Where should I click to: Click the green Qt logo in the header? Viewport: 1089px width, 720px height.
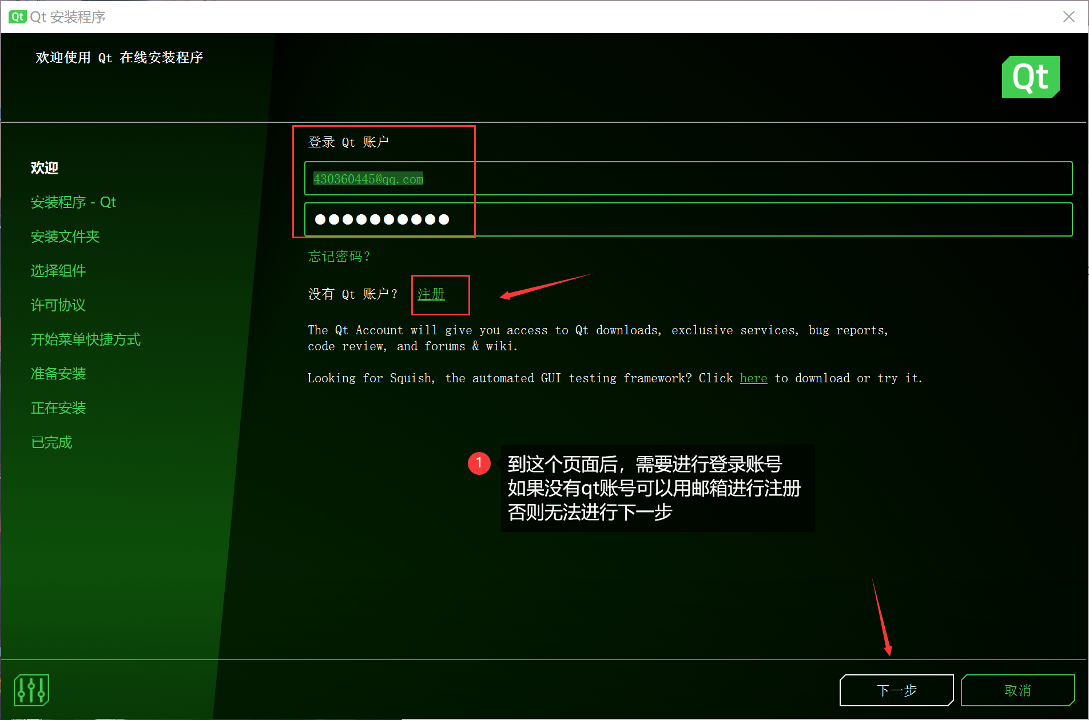click(1031, 77)
